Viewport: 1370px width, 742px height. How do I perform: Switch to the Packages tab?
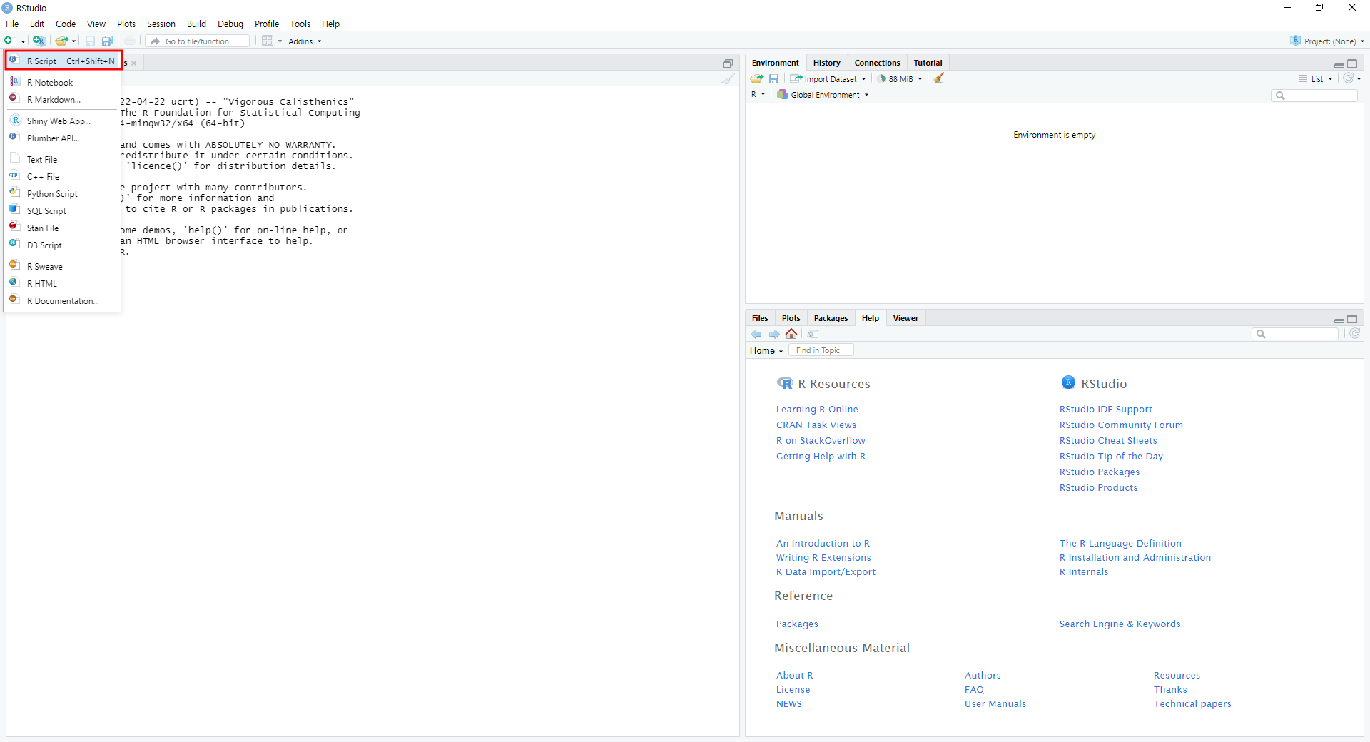point(831,318)
